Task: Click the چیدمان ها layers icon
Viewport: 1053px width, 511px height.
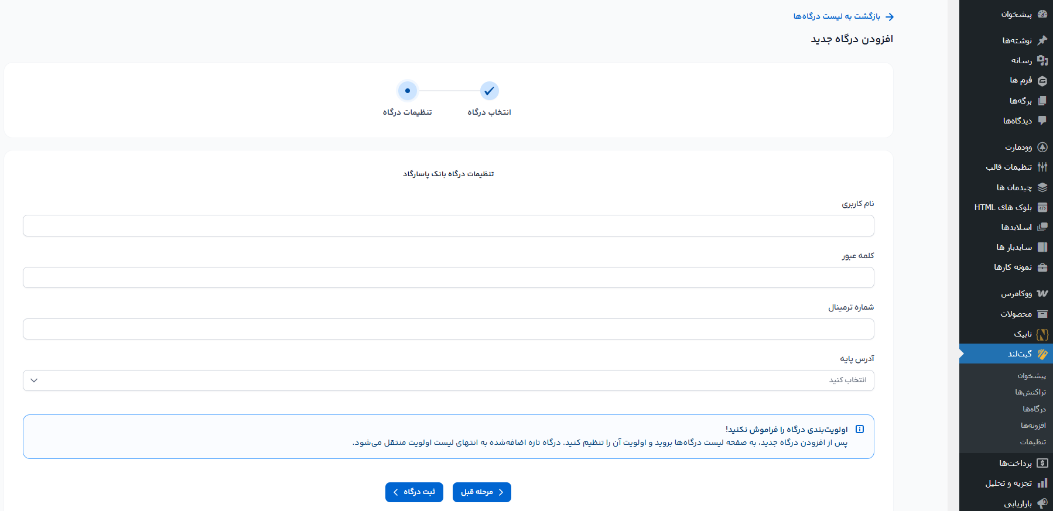Action: coord(1042,187)
